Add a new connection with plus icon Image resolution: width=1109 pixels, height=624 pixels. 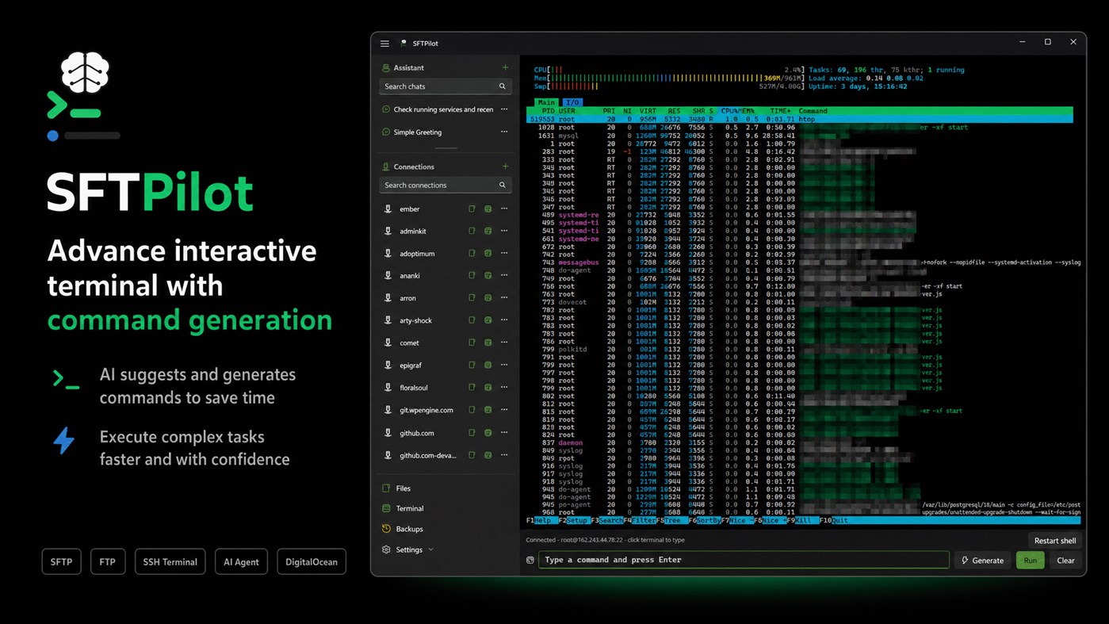pos(505,167)
